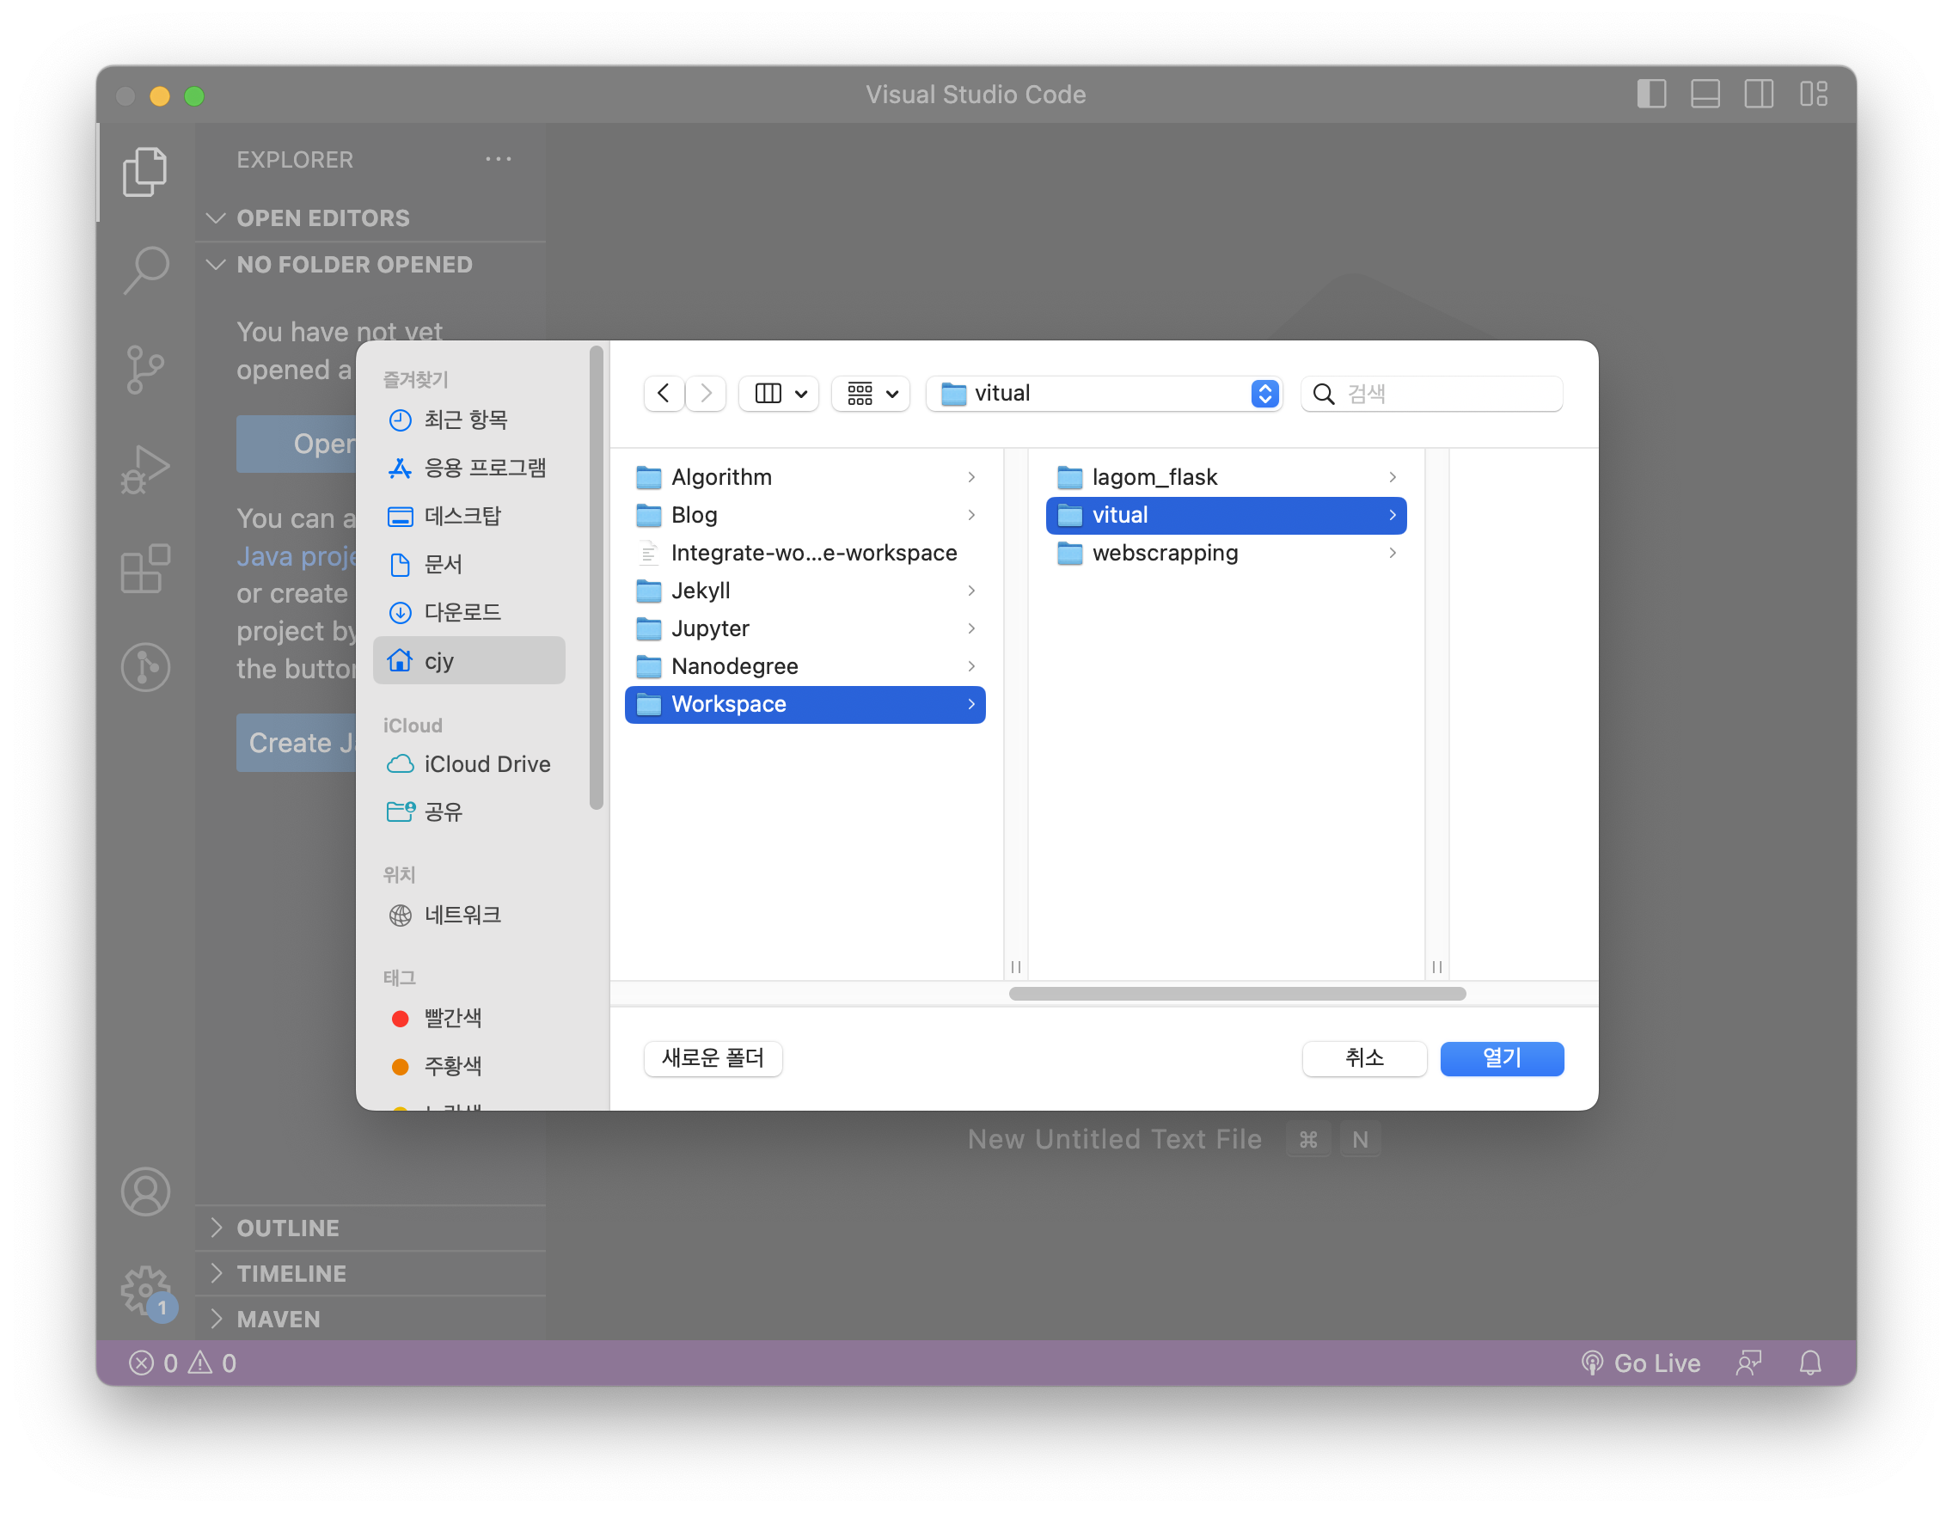The width and height of the screenshot is (1953, 1513).
Task: Open the Extensions view icon
Action: 145,569
